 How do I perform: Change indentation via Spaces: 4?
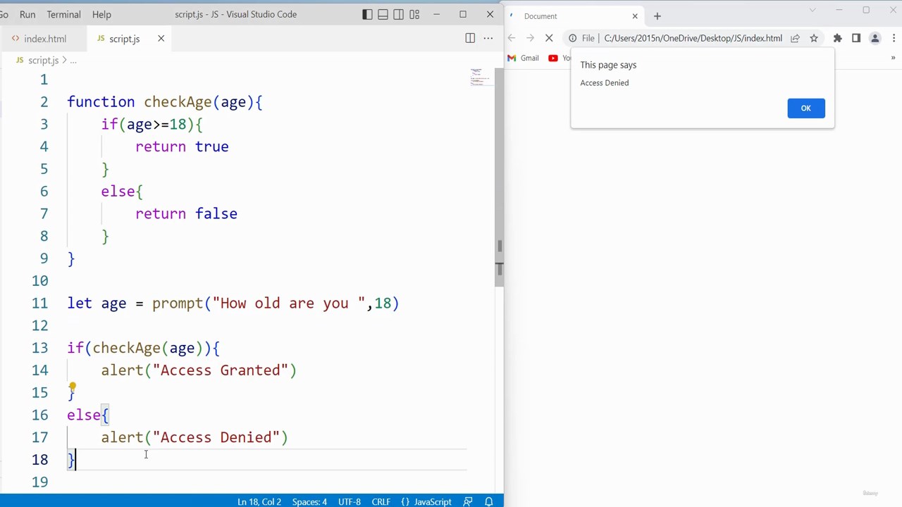click(x=309, y=501)
